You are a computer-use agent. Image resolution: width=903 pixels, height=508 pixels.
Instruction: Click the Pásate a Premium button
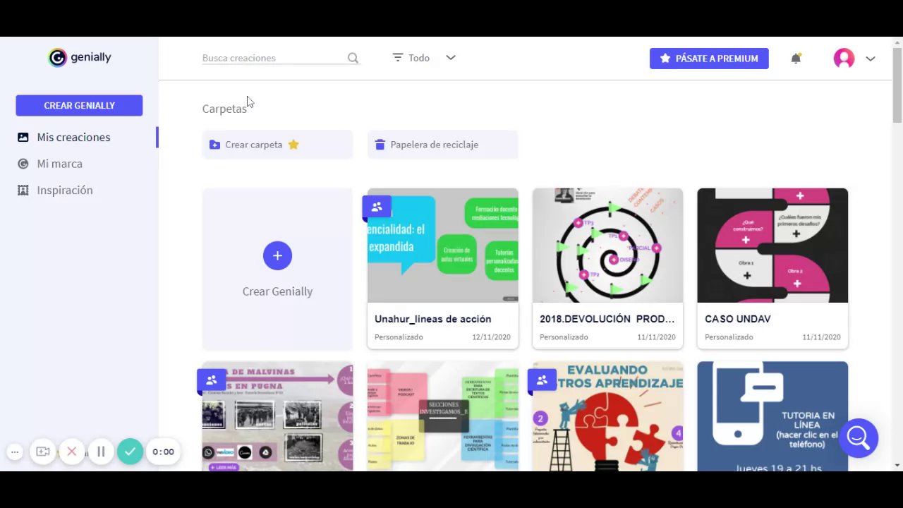(709, 59)
